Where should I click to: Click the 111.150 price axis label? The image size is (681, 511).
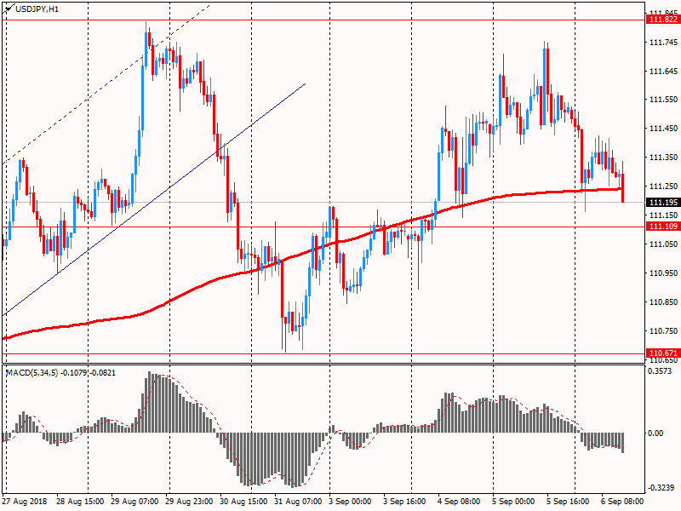point(663,215)
